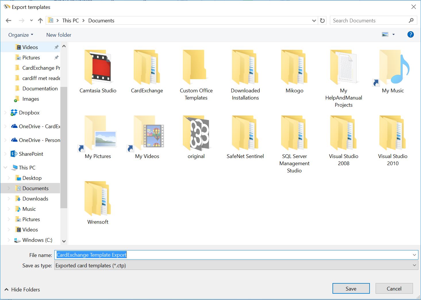
Task: Go up one folder level
Action: pyautogui.click(x=40, y=20)
